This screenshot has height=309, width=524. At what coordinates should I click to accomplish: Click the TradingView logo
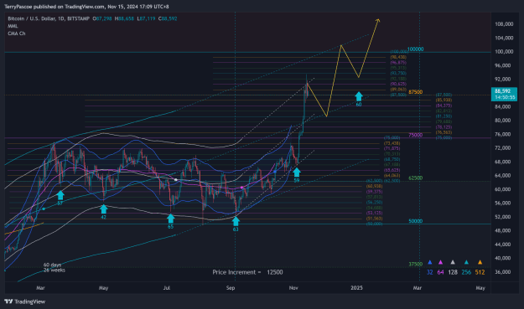pyautogui.click(x=24, y=301)
